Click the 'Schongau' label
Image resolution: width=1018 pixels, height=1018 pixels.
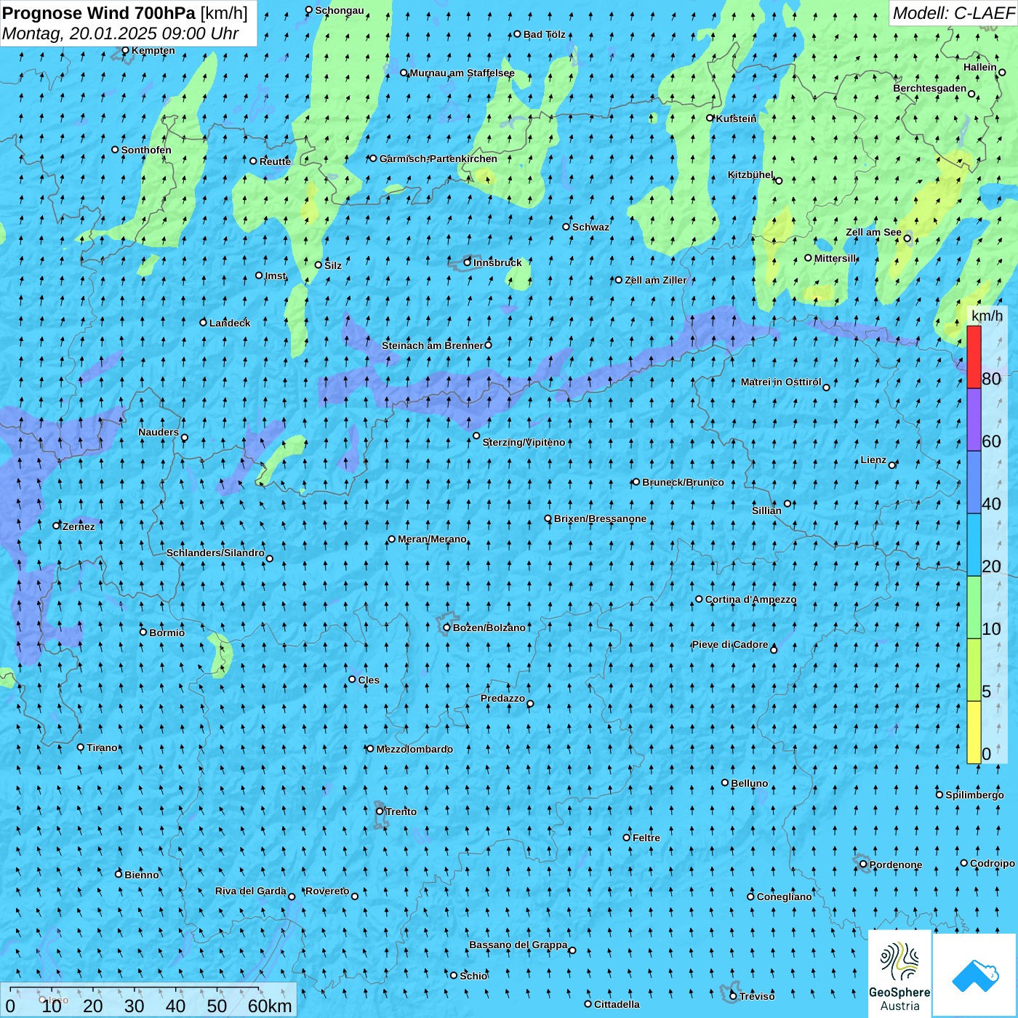[x=340, y=11]
